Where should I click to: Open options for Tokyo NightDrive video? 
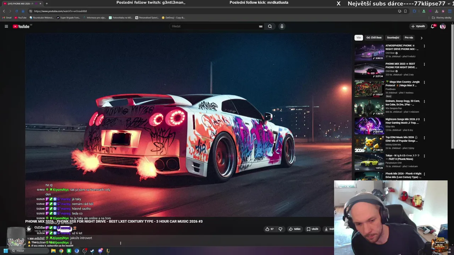[x=424, y=156]
